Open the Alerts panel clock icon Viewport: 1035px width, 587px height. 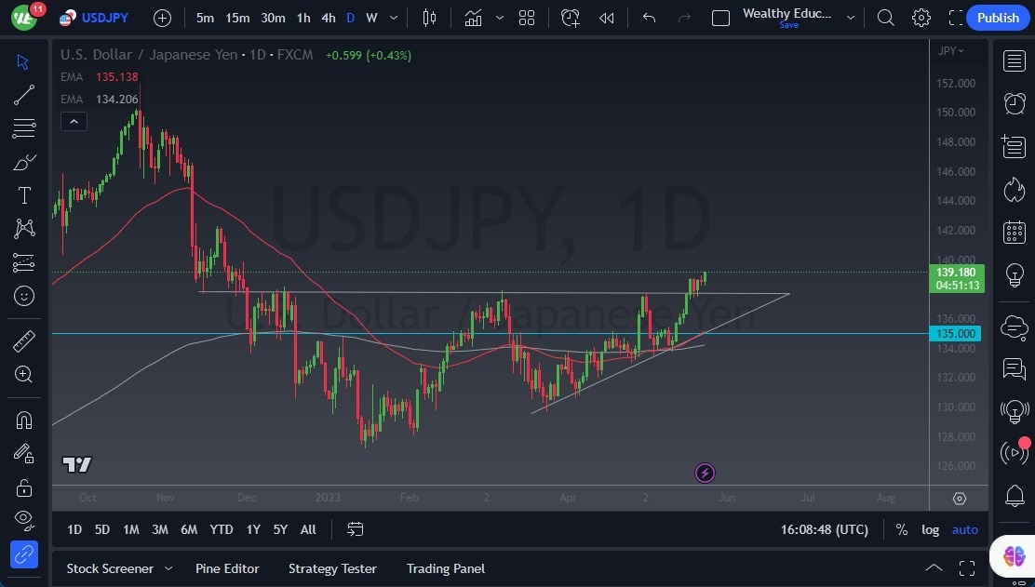coord(1015,103)
